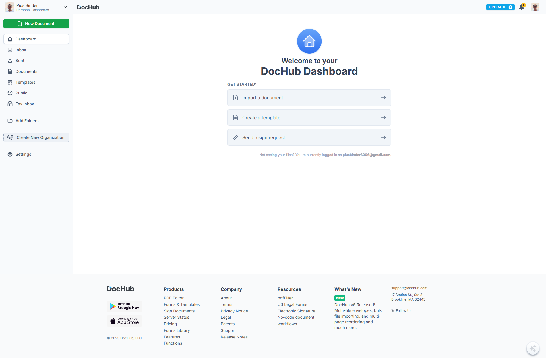Open the notifications bell icon
Image resolution: width=546 pixels, height=358 pixels.
521,7
